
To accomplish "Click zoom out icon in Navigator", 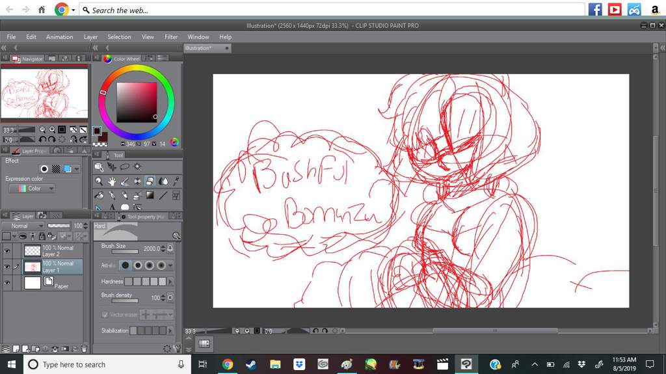I will (x=42, y=129).
